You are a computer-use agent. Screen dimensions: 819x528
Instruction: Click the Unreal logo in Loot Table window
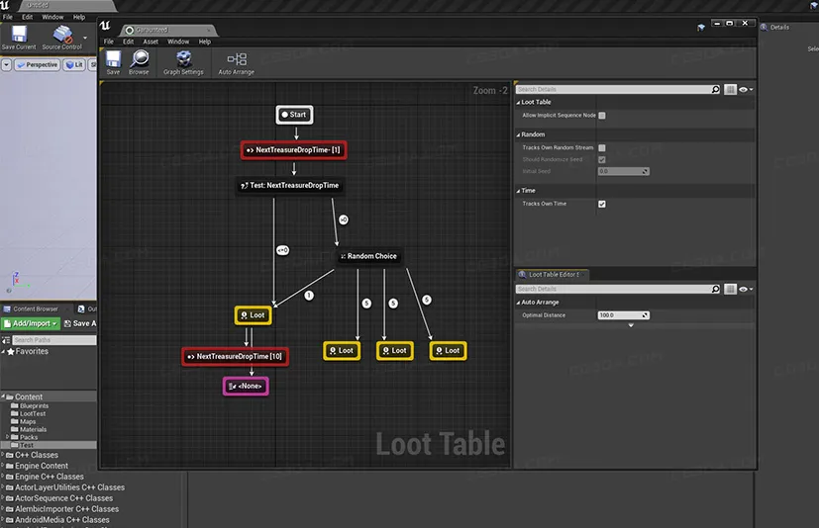point(105,26)
